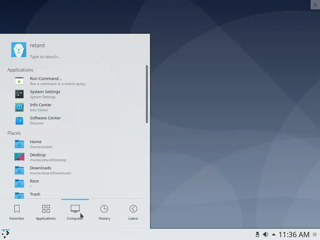Open the Downloads folder icon
320x240 pixels.
(x=19, y=170)
